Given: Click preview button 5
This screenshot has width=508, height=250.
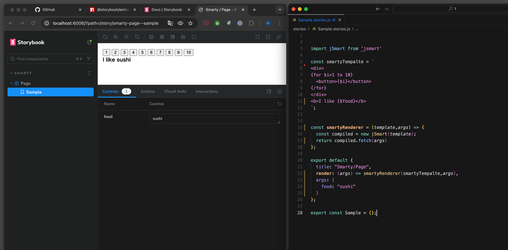Looking at the screenshot, I should click(x=142, y=52).
